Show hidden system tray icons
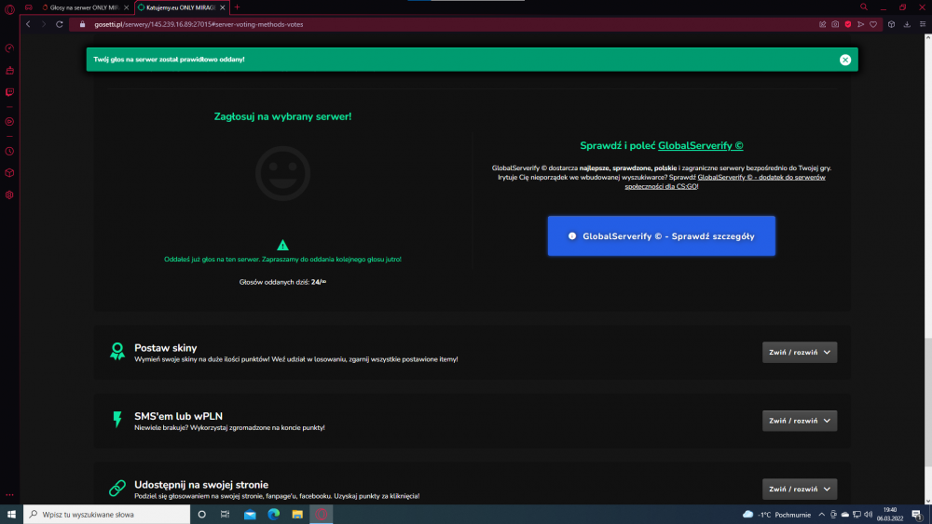Screen dimensions: 932x524 tap(821, 515)
